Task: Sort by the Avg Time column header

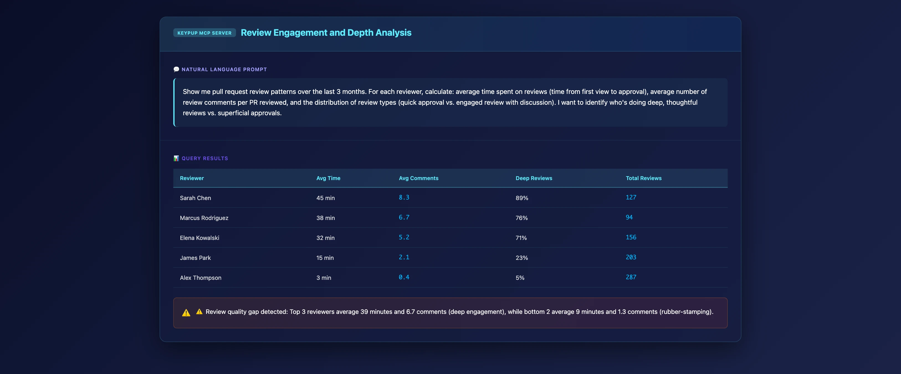Action: click(328, 178)
